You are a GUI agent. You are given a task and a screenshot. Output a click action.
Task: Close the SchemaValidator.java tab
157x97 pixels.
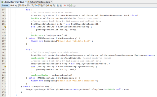pyautogui.click(x=52, y=2)
